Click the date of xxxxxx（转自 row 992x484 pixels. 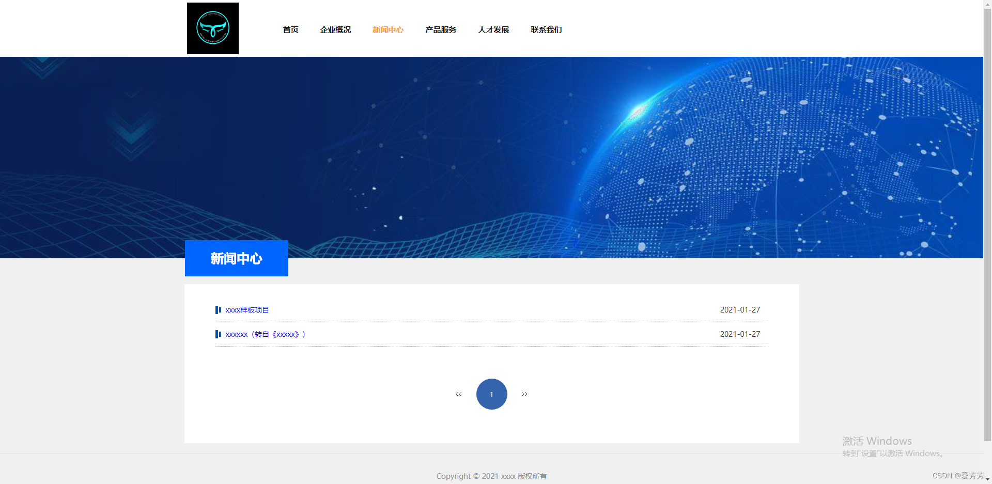740,334
